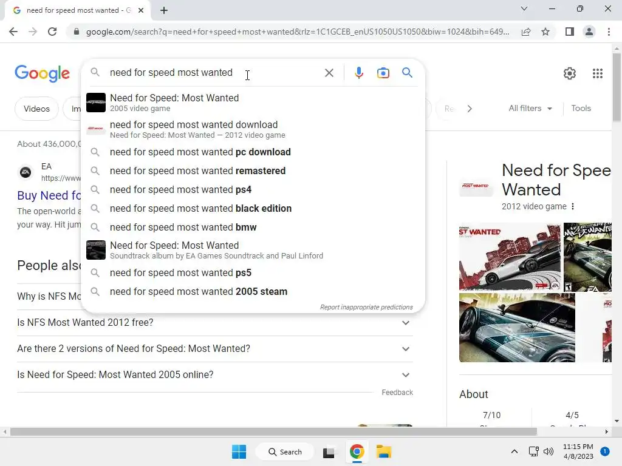The width and height of the screenshot is (622, 466).
Task: Choose the '2005 steam' suggestion
Action: pos(253,292)
